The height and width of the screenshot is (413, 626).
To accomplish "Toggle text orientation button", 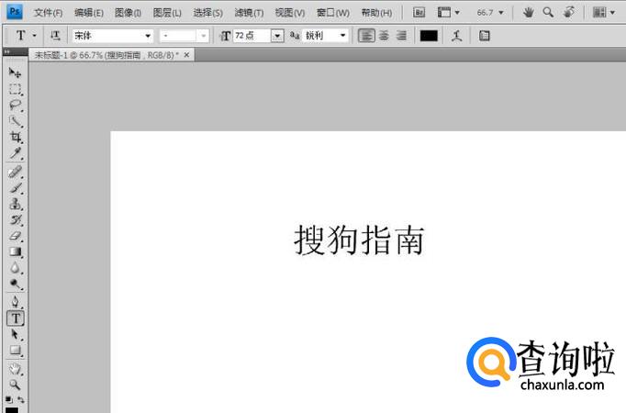I will [55, 36].
